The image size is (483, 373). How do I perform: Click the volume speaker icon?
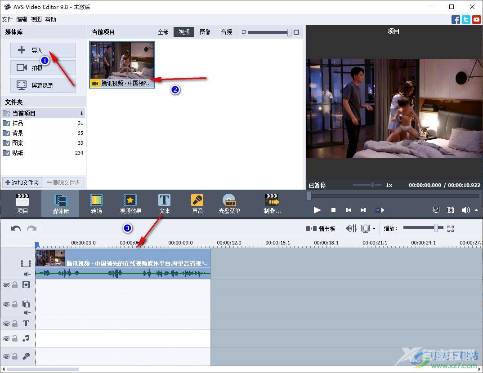(465, 210)
